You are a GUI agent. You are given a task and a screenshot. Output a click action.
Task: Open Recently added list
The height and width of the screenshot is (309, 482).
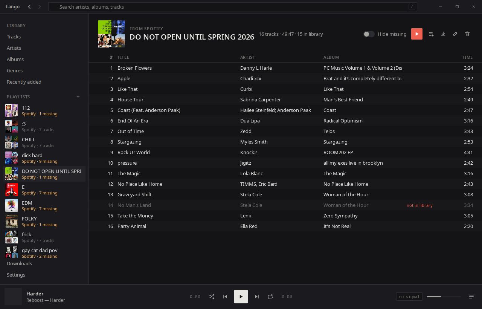[24, 82]
